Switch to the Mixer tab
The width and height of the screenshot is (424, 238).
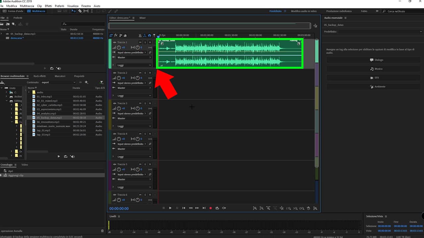[x=142, y=18]
